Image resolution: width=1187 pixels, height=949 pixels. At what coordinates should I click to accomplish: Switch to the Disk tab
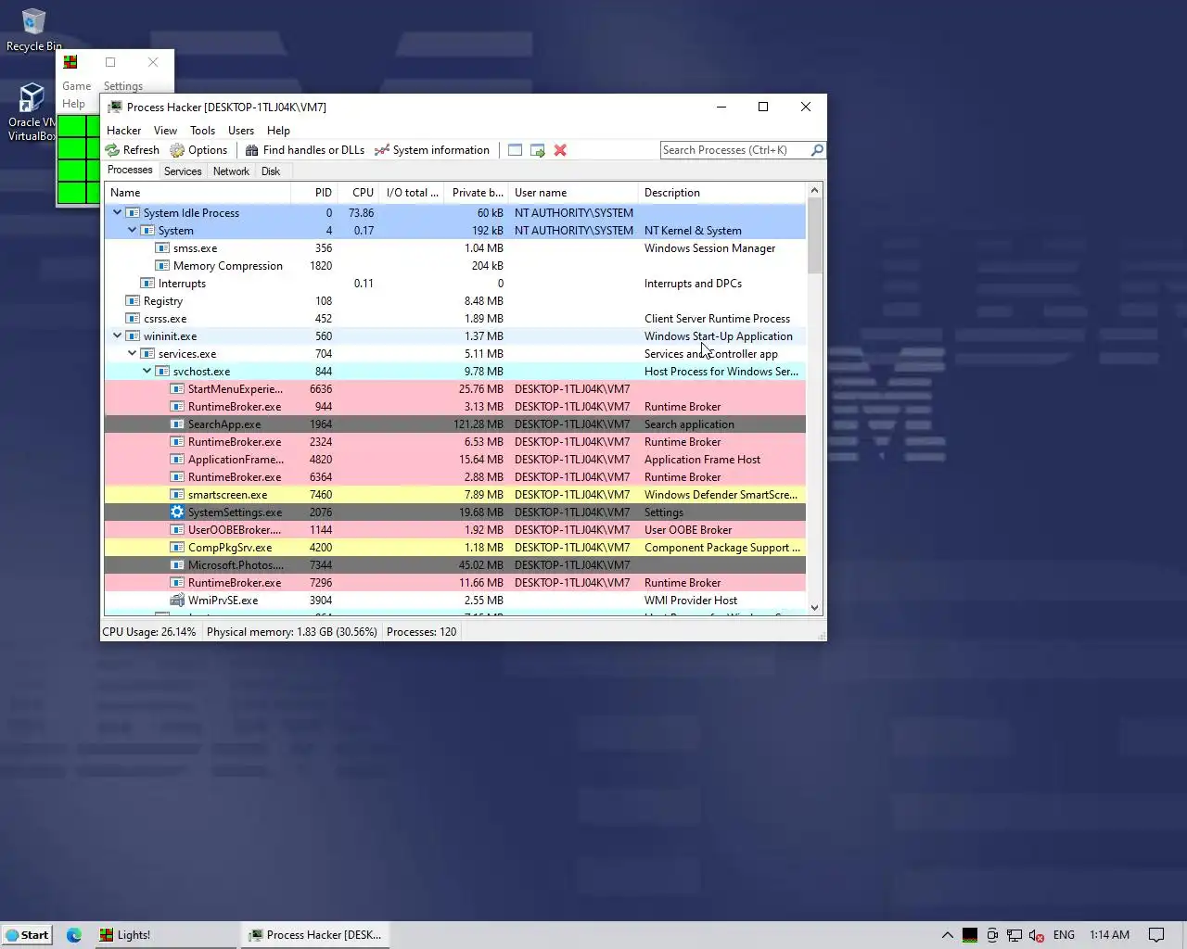pos(271,171)
